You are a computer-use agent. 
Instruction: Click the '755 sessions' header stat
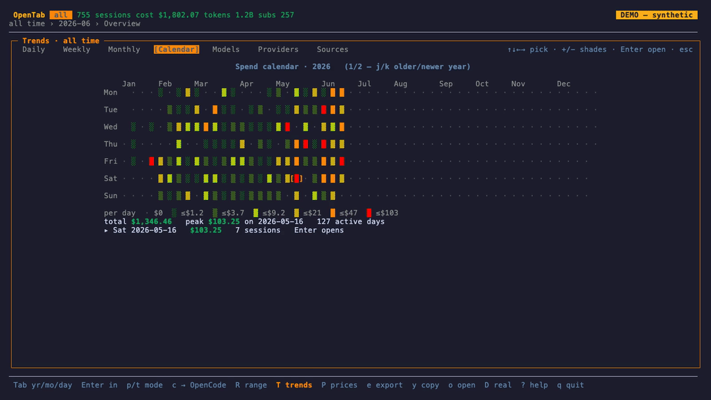104,15
